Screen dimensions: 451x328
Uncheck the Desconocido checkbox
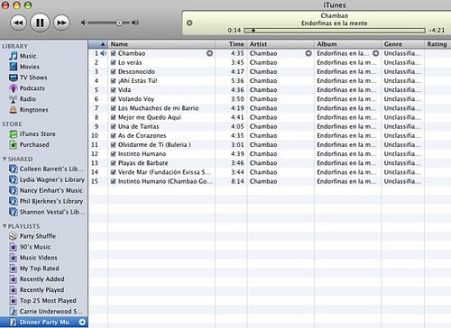(x=113, y=72)
